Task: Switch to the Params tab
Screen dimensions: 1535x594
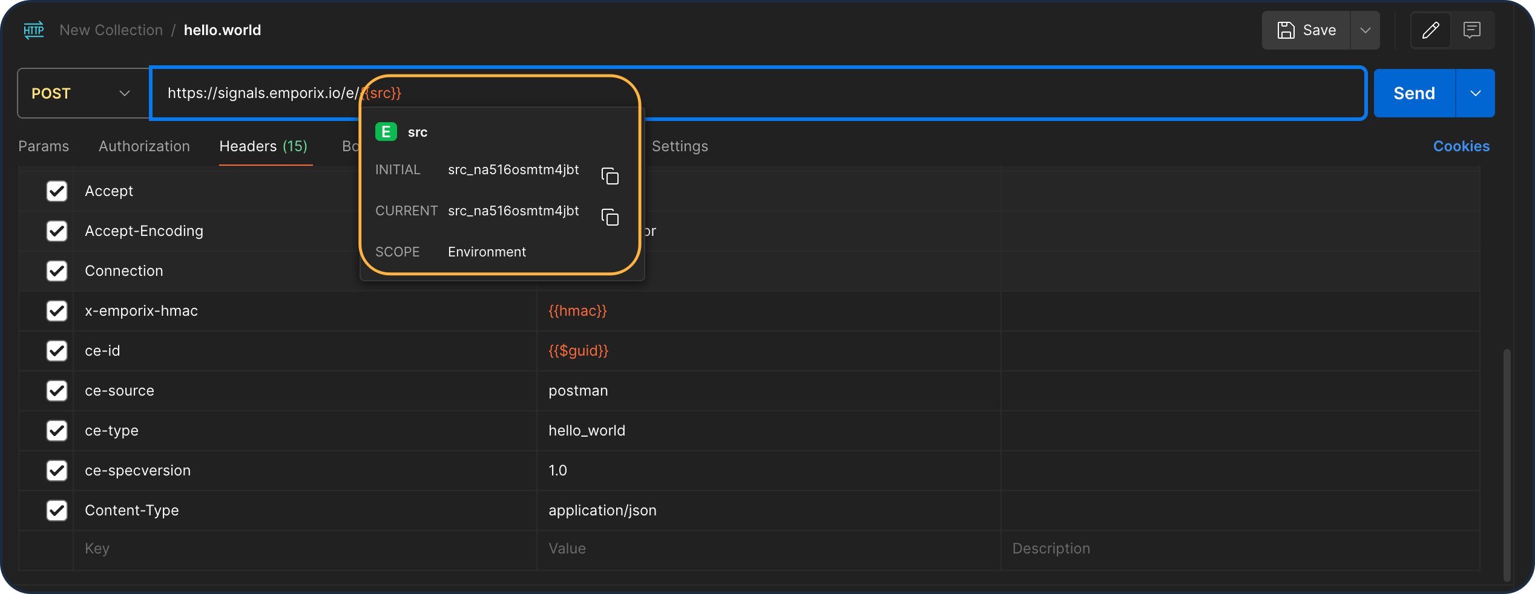Action: [x=44, y=146]
